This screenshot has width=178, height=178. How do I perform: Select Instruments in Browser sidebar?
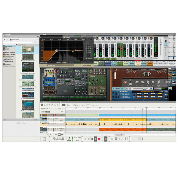pos(9,46)
